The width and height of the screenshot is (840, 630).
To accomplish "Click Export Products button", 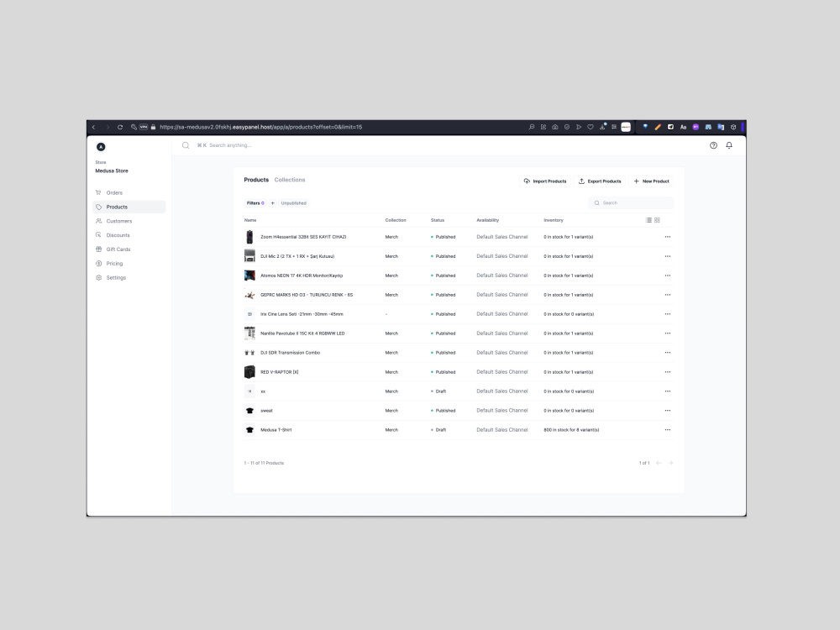I will [x=600, y=181].
